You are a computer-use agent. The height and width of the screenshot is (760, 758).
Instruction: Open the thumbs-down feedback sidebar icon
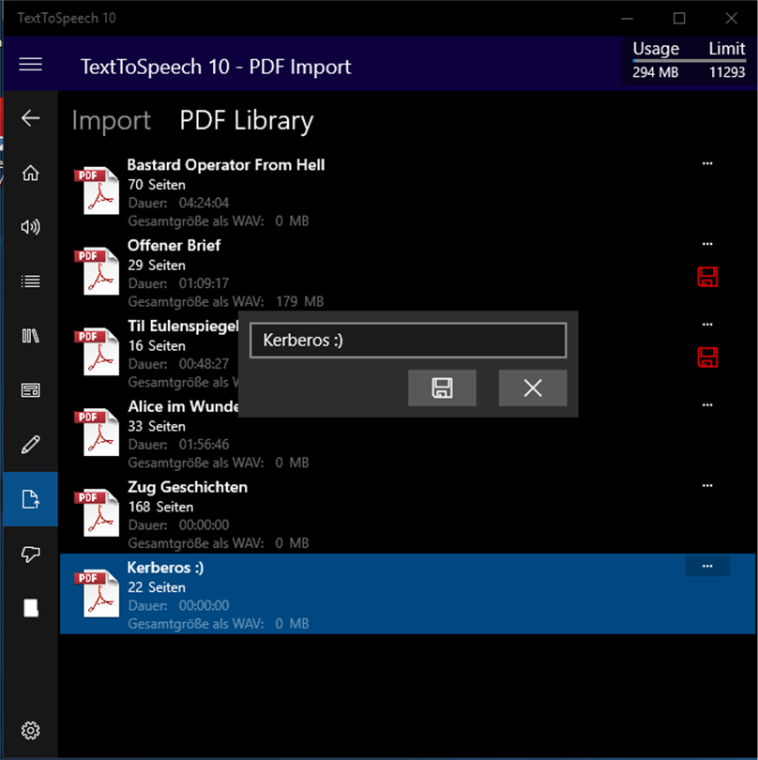[x=31, y=554]
